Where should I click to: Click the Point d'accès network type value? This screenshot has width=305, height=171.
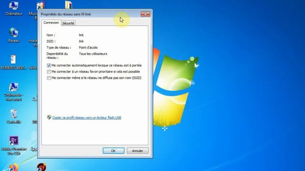(88, 47)
